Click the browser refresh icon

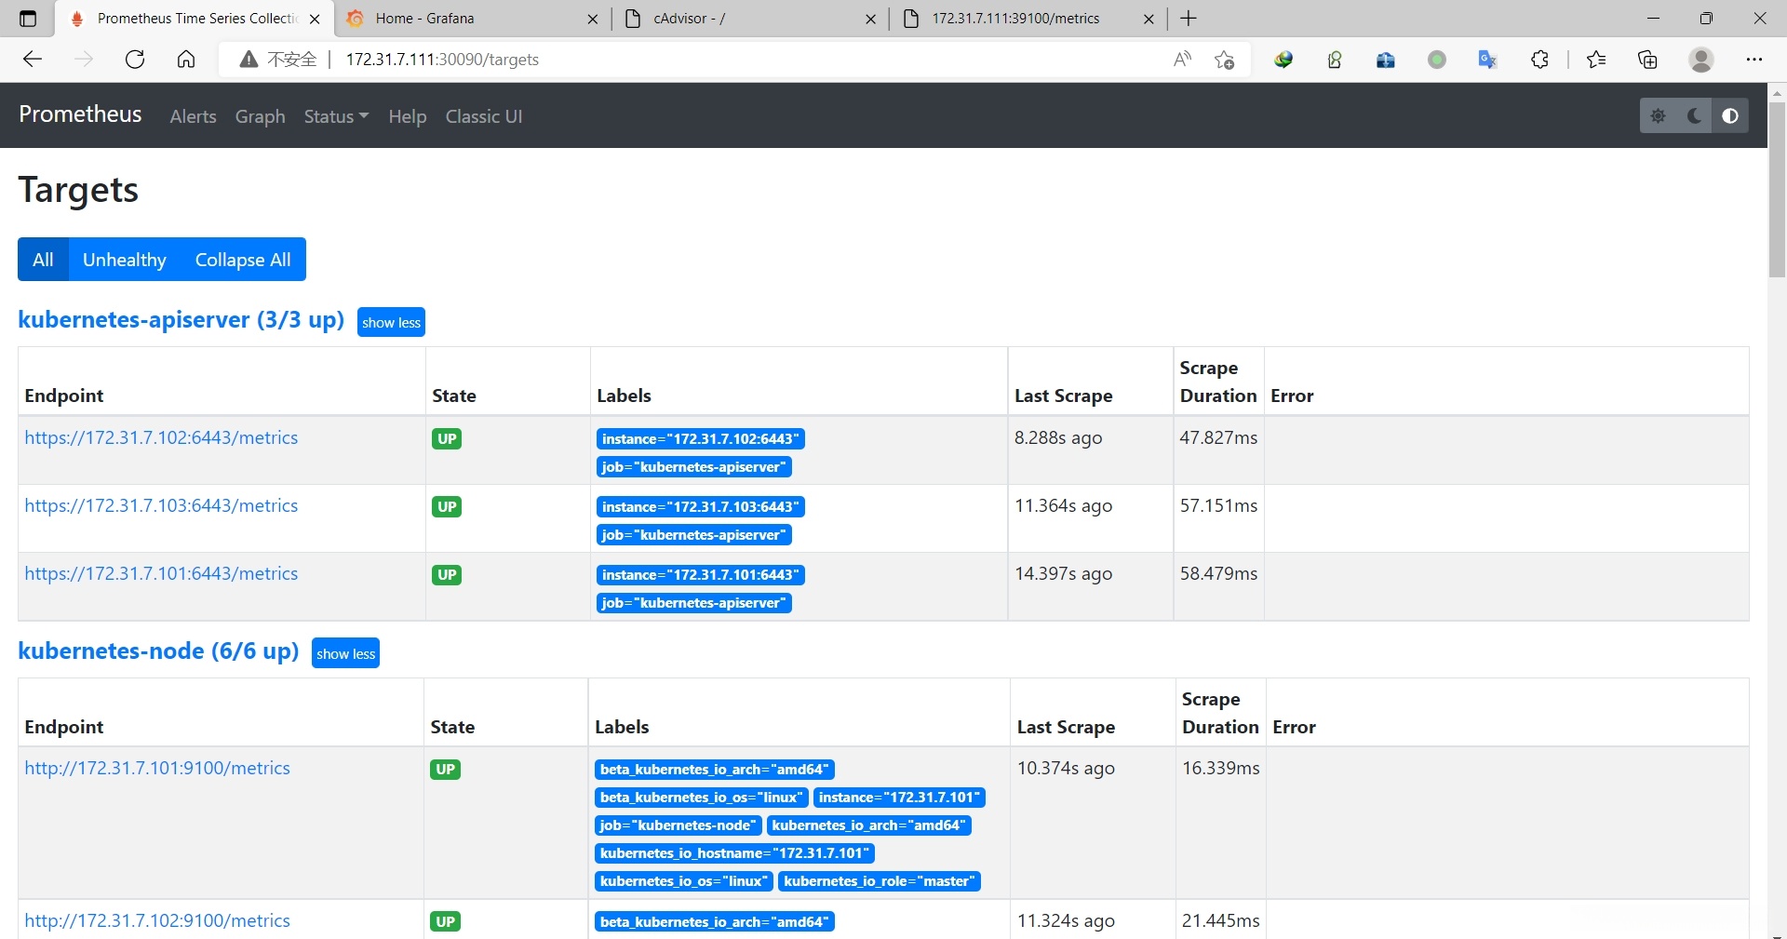135,60
